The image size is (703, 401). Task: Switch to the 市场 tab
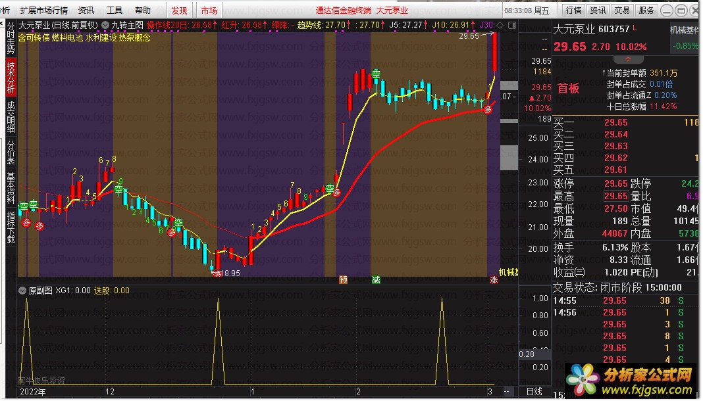point(209,10)
